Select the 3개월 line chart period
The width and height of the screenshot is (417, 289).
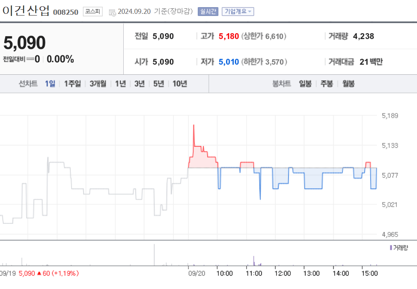pos(98,84)
